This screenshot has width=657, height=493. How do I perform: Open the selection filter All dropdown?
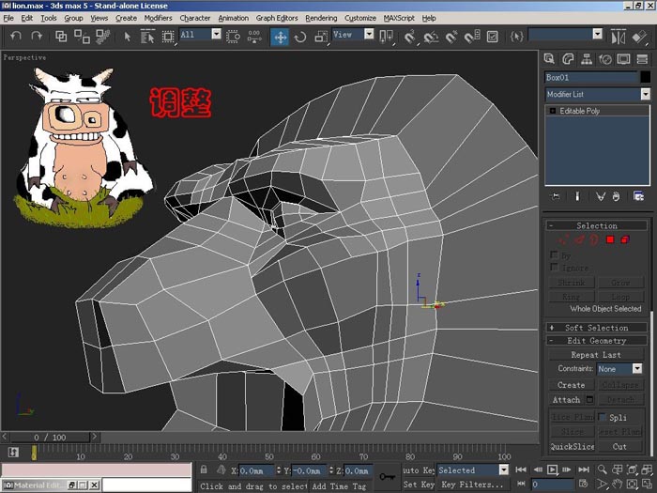tap(216, 34)
